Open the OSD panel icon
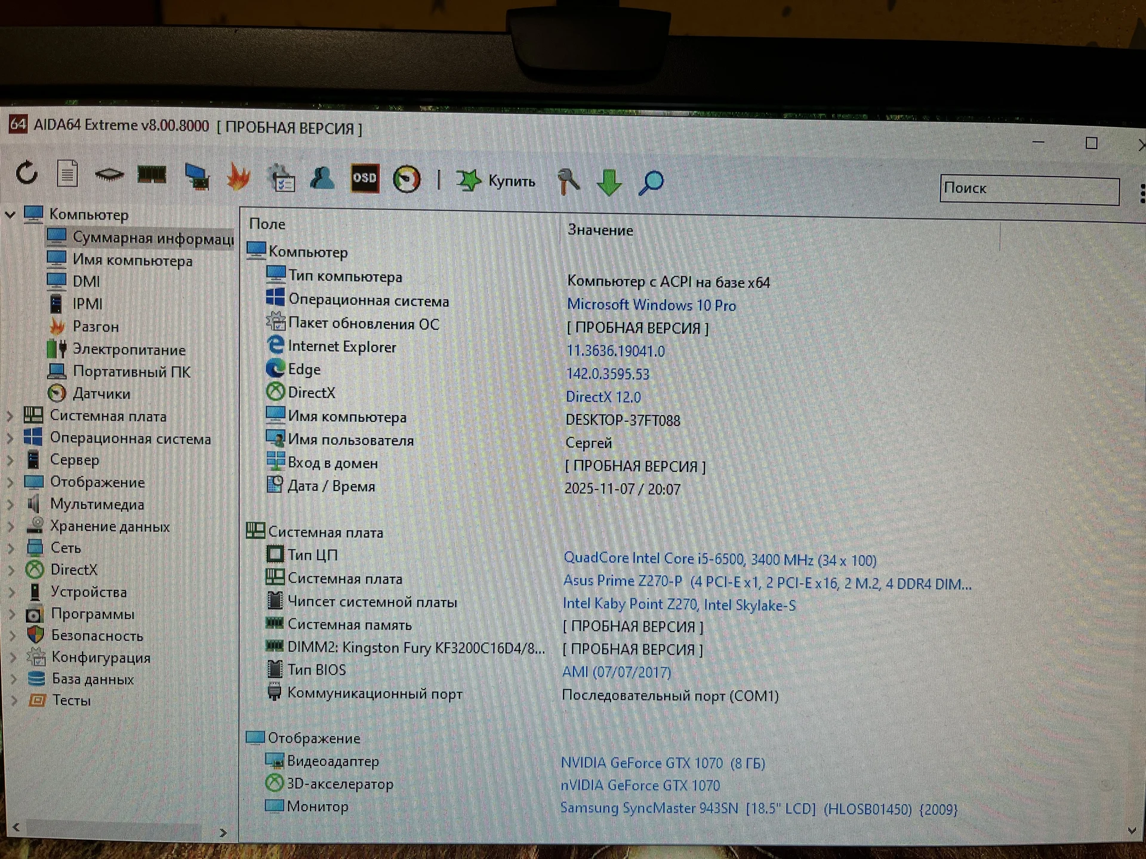The width and height of the screenshot is (1146, 859). click(365, 178)
